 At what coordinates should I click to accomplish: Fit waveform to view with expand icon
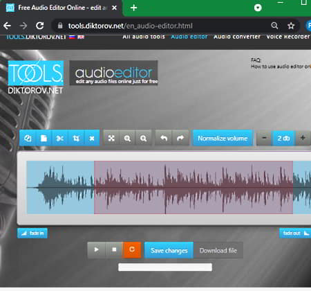tap(111, 138)
